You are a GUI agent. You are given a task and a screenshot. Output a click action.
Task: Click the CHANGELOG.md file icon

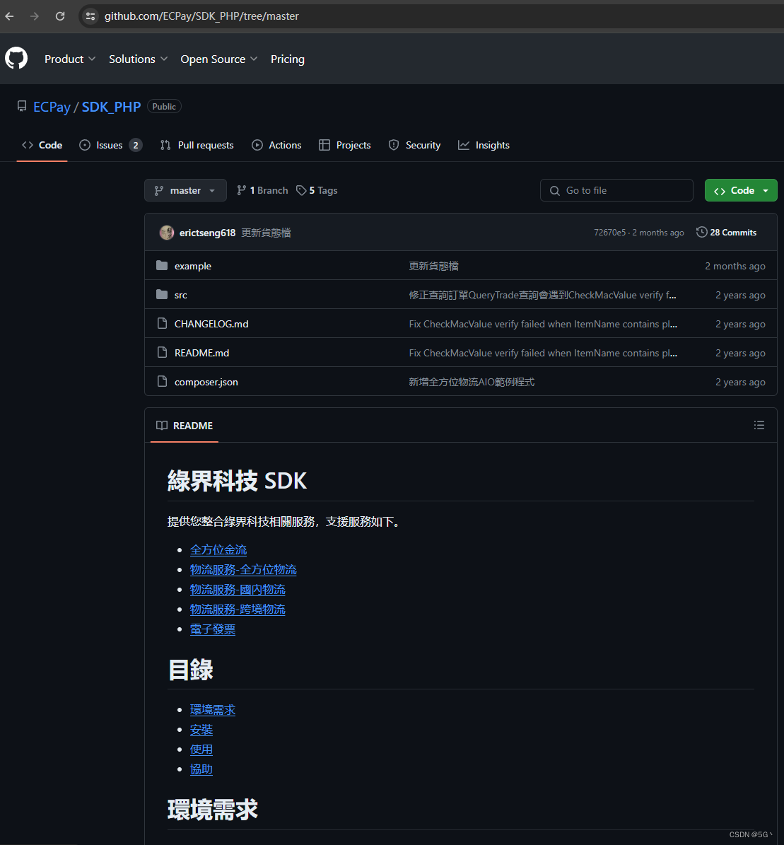(x=162, y=323)
